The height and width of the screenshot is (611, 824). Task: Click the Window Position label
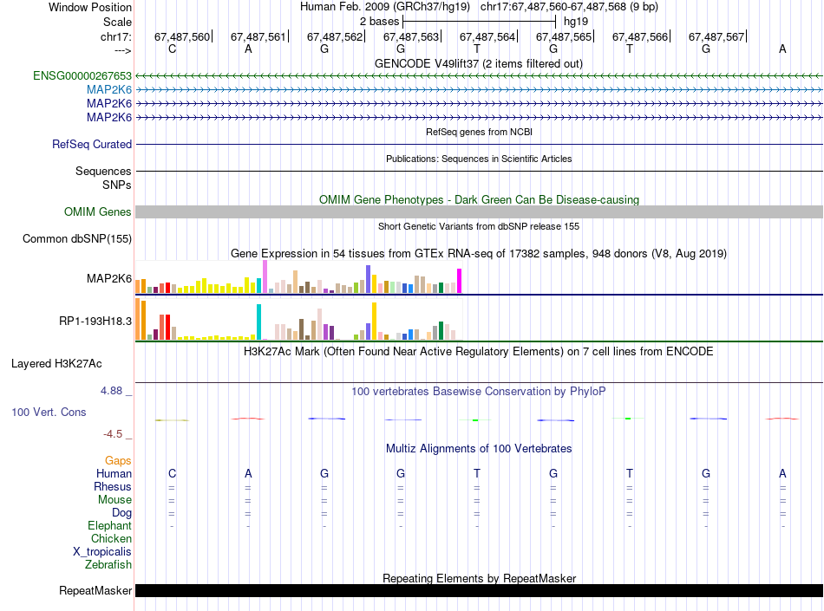pos(90,7)
